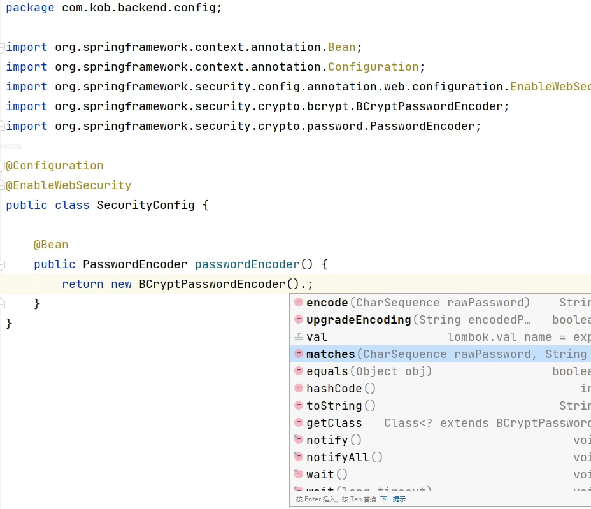Click the Bean import class name

(342, 47)
